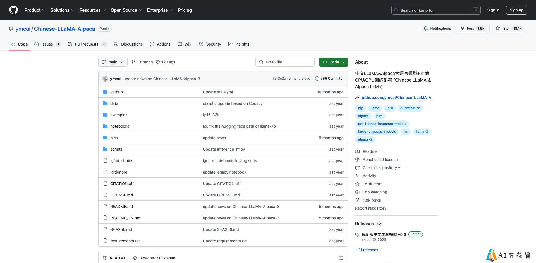Click the Readme book icon in About

click(357, 151)
